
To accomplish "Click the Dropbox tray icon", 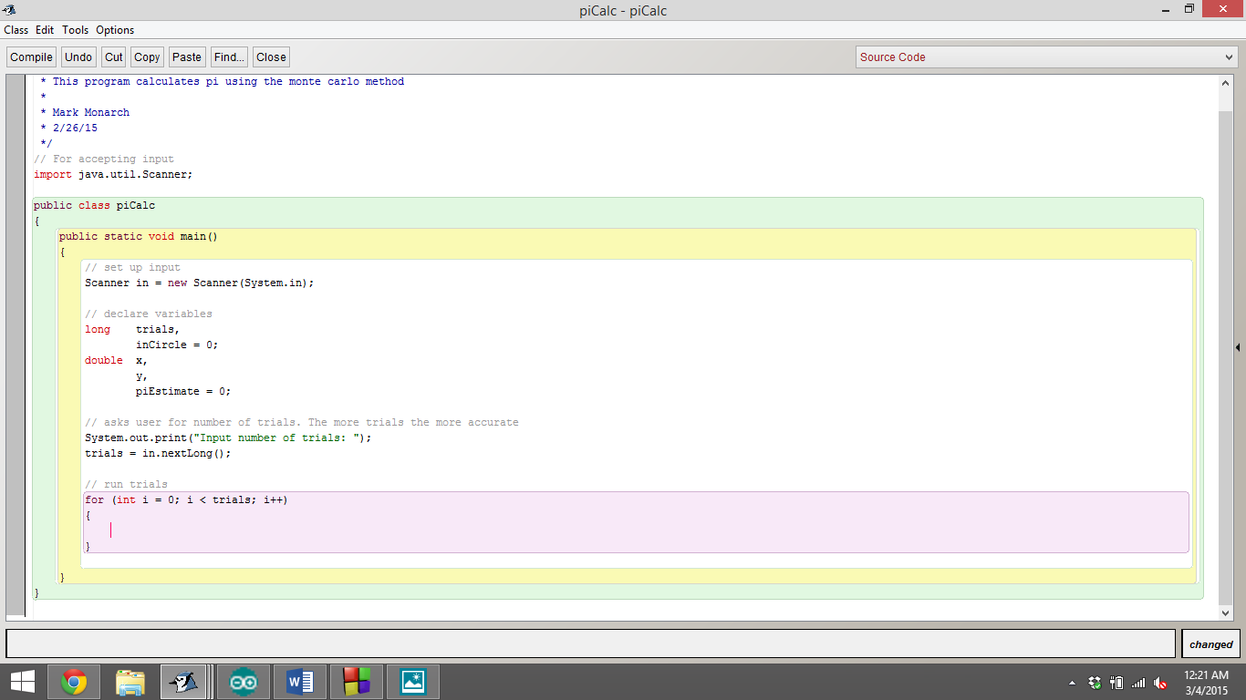I will (x=1095, y=683).
